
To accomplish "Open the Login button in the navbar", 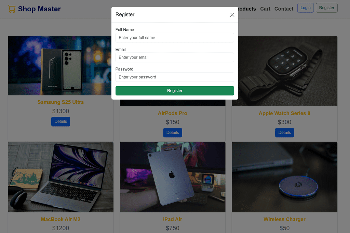I will click(305, 8).
